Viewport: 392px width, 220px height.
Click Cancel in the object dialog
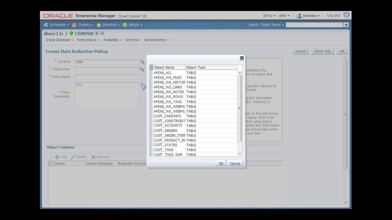[x=235, y=163]
